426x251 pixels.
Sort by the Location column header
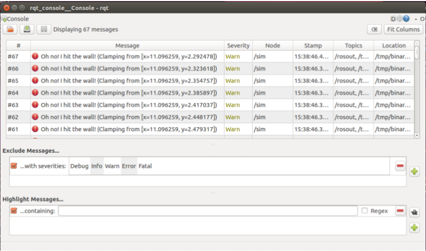(394, 45)
